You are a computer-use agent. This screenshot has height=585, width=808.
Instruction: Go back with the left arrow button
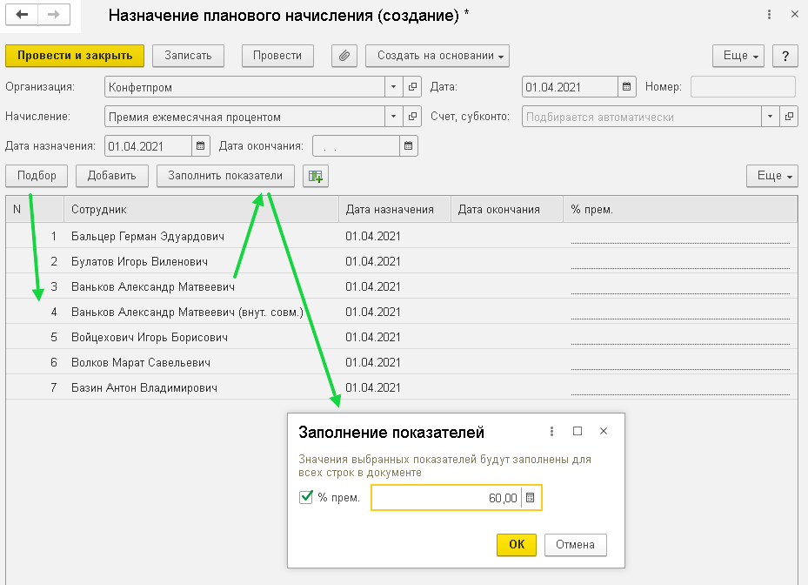22,15
